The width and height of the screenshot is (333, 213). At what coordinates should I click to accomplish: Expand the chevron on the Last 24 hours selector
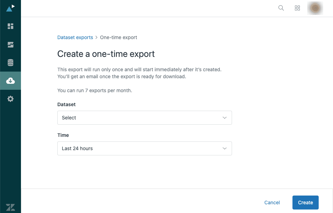225,148
